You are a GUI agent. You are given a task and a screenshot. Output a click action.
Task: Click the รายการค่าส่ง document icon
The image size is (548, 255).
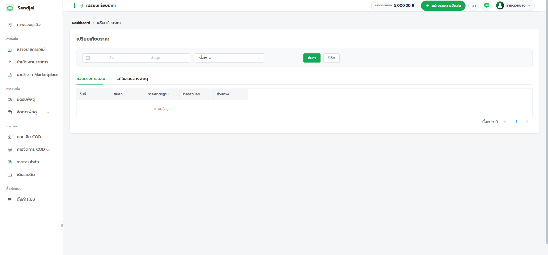click(10, 162)
